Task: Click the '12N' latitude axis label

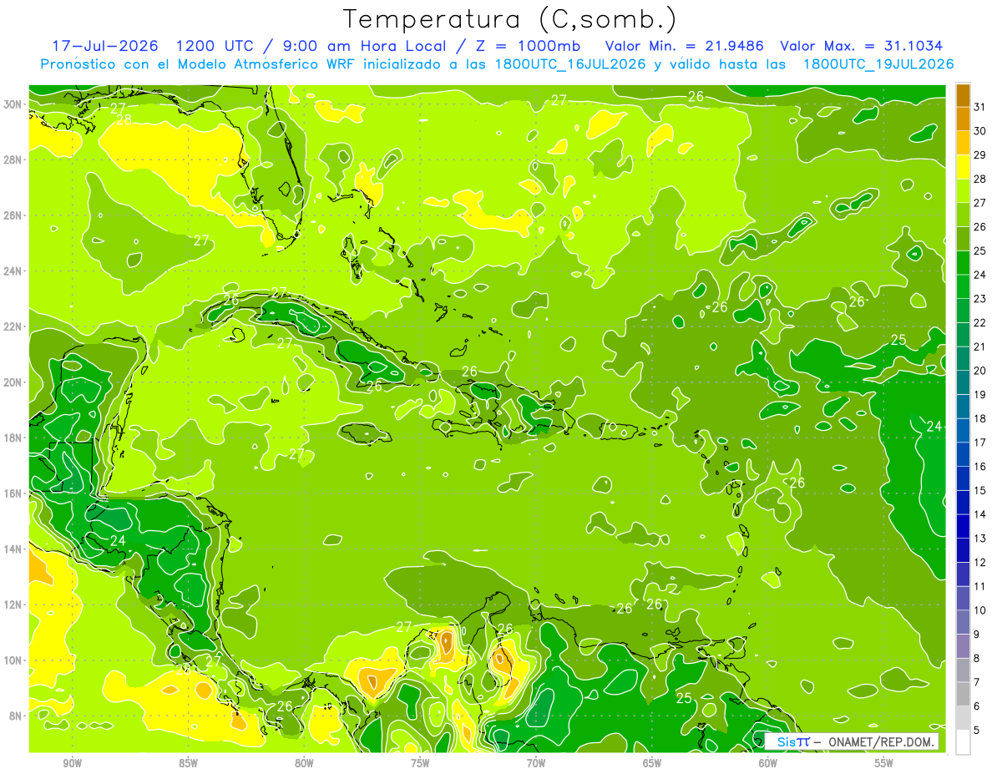Action: (x=13, y=605)
